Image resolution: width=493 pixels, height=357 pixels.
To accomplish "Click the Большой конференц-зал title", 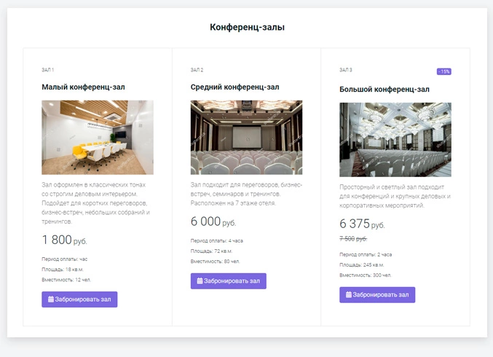I will click(x=384, y=90).
